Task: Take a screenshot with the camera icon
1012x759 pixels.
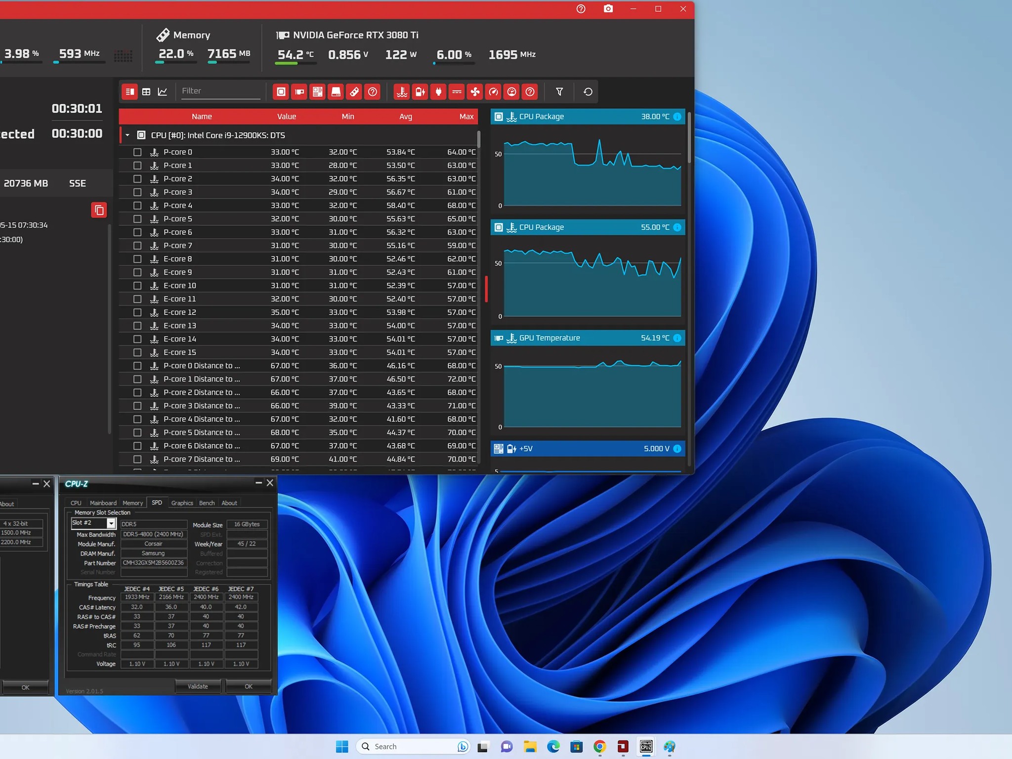Action: [608, 9]
